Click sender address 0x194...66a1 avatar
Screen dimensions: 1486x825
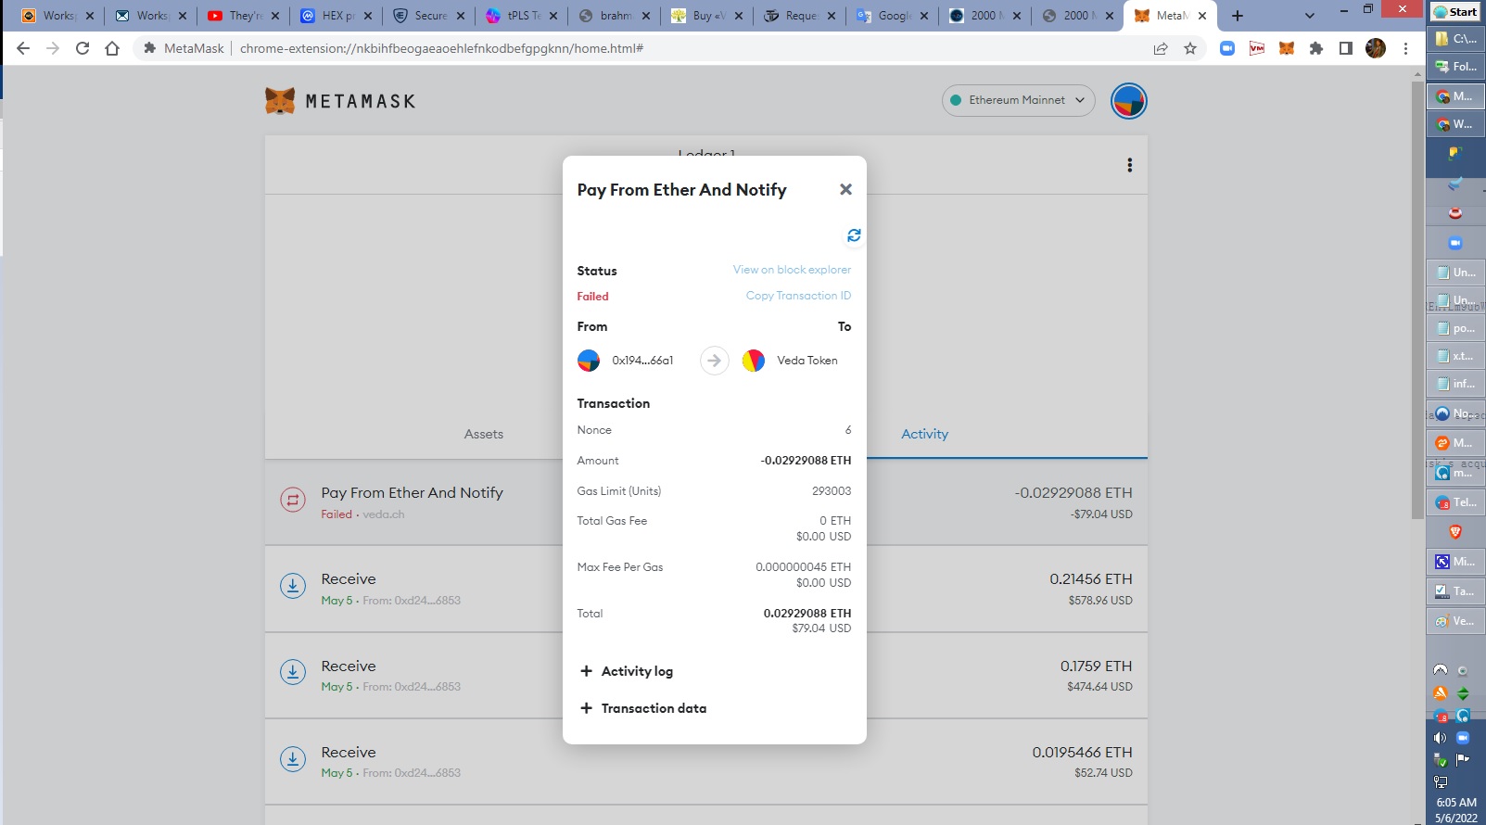(589, 361)
